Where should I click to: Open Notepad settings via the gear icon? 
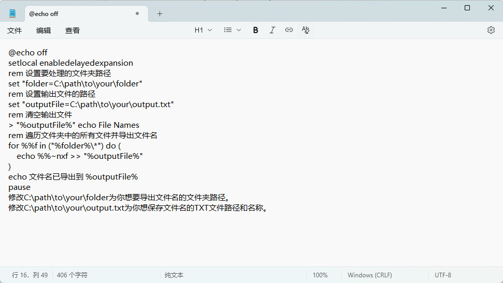491,30
